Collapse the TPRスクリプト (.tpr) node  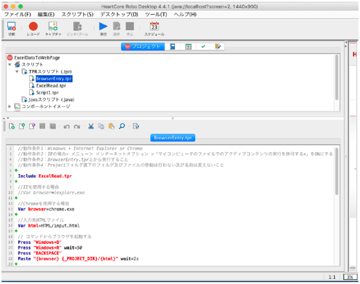[x=17, y=72]
